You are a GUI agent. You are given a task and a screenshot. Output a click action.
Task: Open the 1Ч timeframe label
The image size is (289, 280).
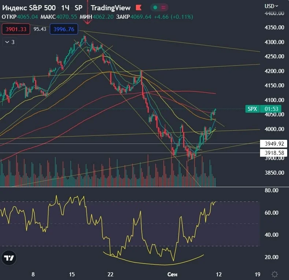(x=65, y=8)
